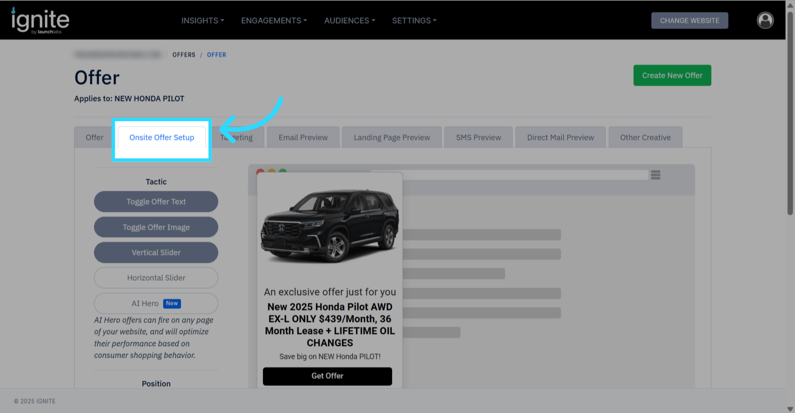Expand the Insights dropdown menu

202,21
